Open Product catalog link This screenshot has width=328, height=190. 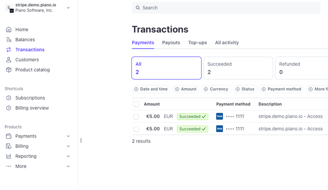pos(32,70)
